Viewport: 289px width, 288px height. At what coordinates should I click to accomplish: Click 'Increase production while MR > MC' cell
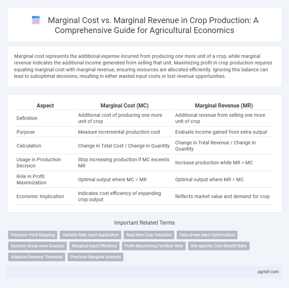pos(224,163)
